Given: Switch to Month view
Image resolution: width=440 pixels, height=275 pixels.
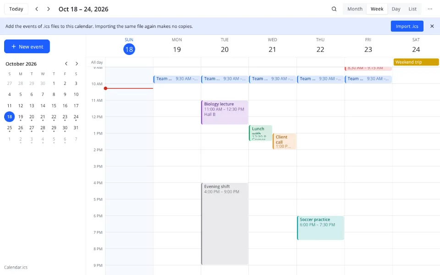Looking at the screenshot, I should coord(355,9).
